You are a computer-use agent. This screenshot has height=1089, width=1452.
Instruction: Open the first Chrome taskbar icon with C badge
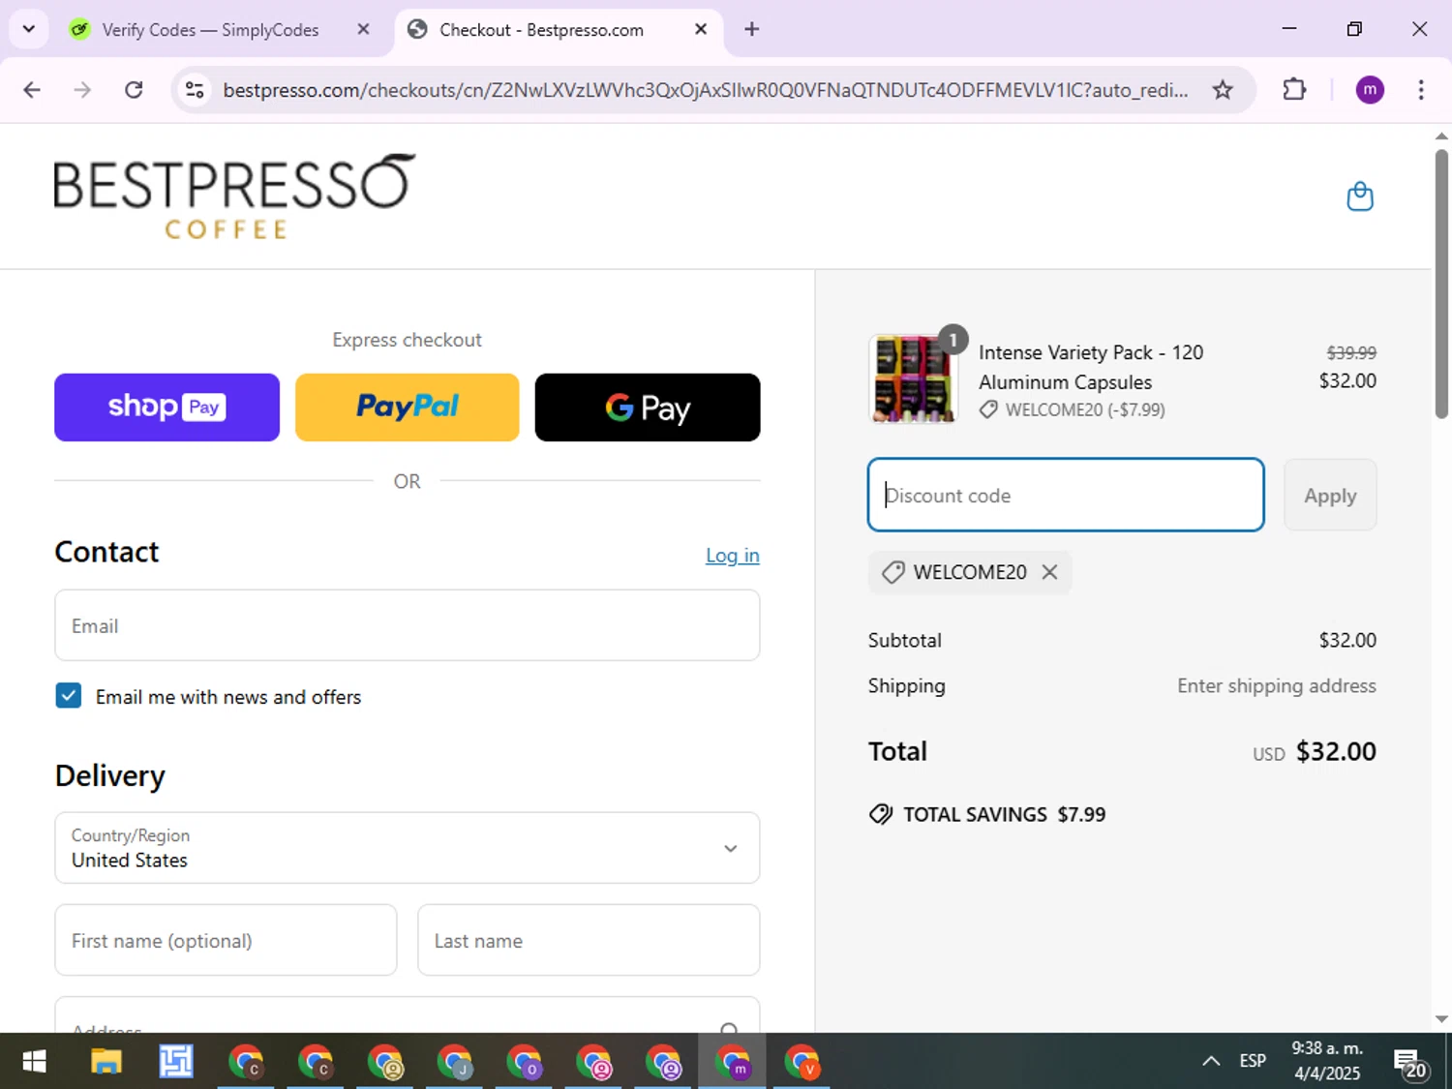point(246,1062)
